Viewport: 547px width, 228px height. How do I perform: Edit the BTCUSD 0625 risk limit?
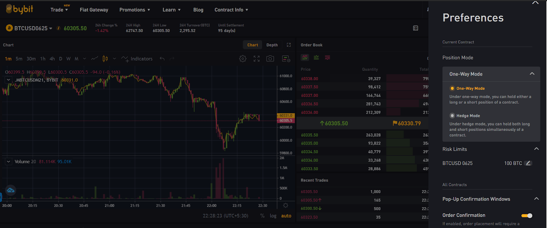(528, 163)
